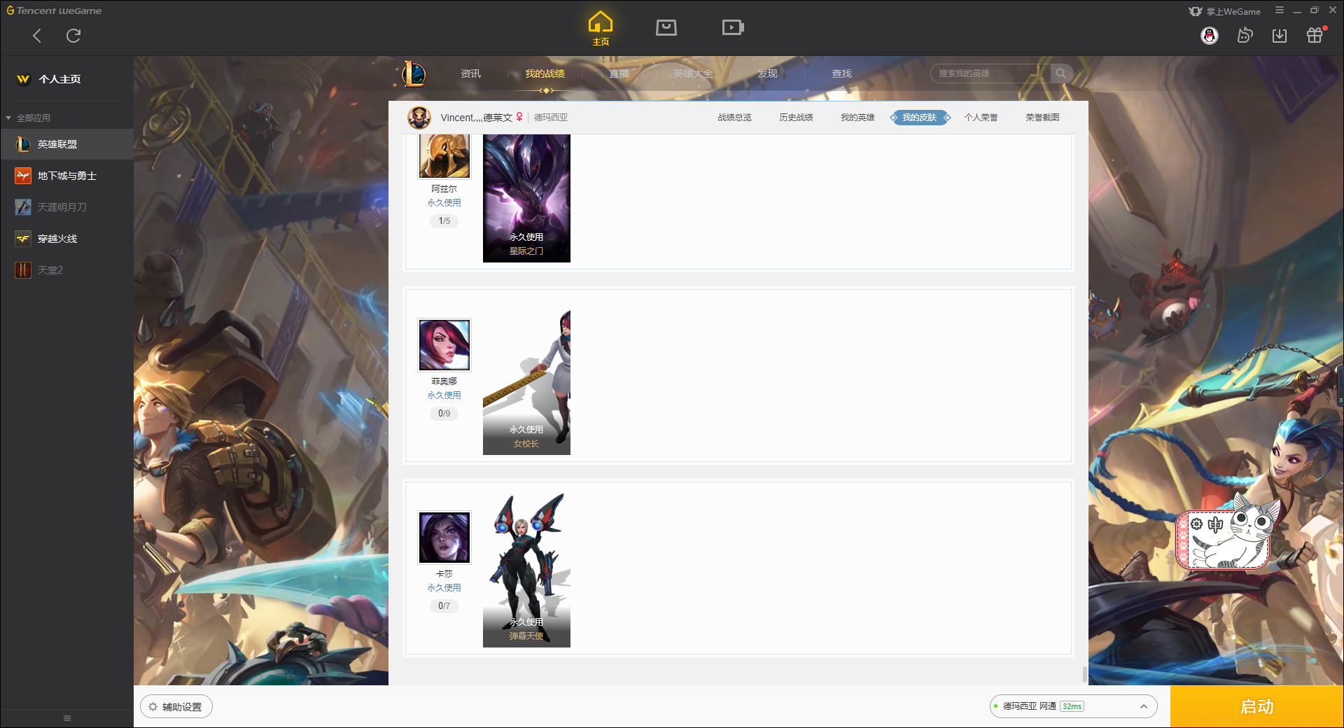Click the 启动 launch button

1257,707
